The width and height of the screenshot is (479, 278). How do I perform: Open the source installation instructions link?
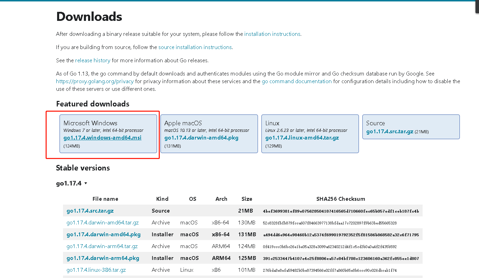point(195,47)
